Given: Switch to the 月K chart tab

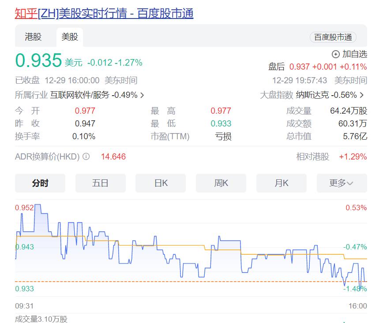Looking at the screenshot, I should pos(282,183).
